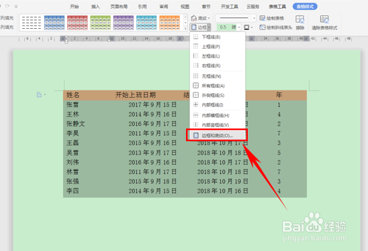Click the 2018年10月19日 date cell

tap(222, 181)
